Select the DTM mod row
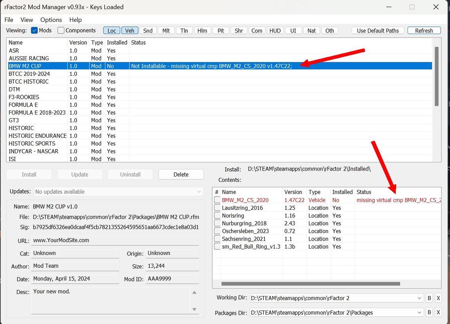This screenshot has height=324, width=450. point(220,90)
